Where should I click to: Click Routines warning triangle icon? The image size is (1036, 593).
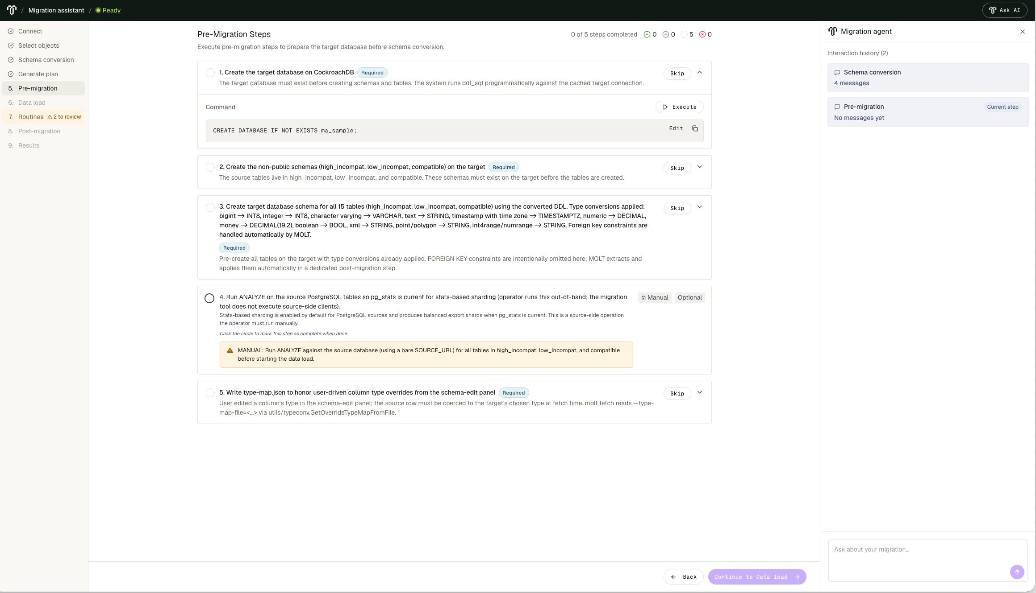50,117
